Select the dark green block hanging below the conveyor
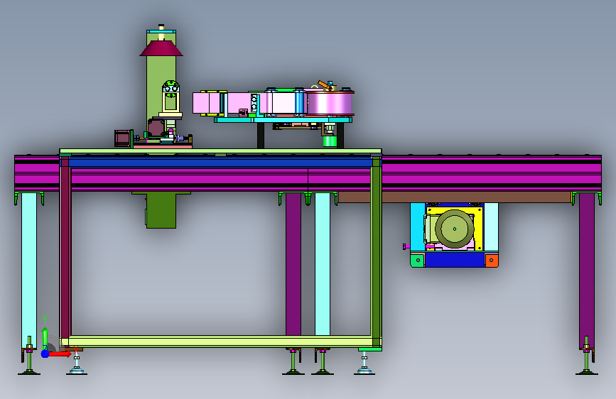 click(x=161, y=210)
